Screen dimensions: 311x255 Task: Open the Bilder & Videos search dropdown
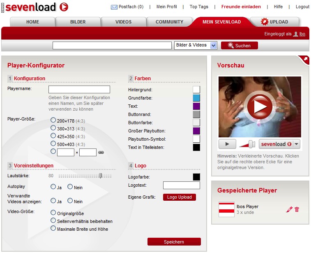coord(196,46)
